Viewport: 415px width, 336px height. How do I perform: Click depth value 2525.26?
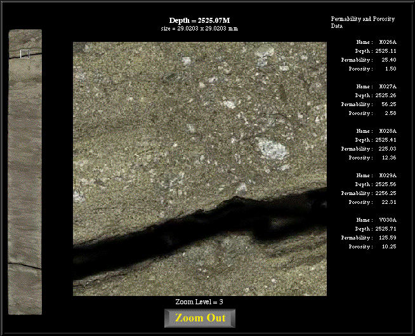point(386,95)
